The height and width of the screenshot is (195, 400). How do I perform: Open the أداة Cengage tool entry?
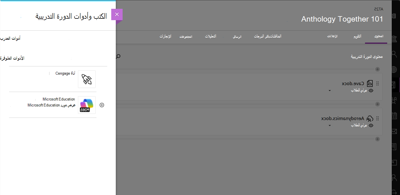[65, 73]
